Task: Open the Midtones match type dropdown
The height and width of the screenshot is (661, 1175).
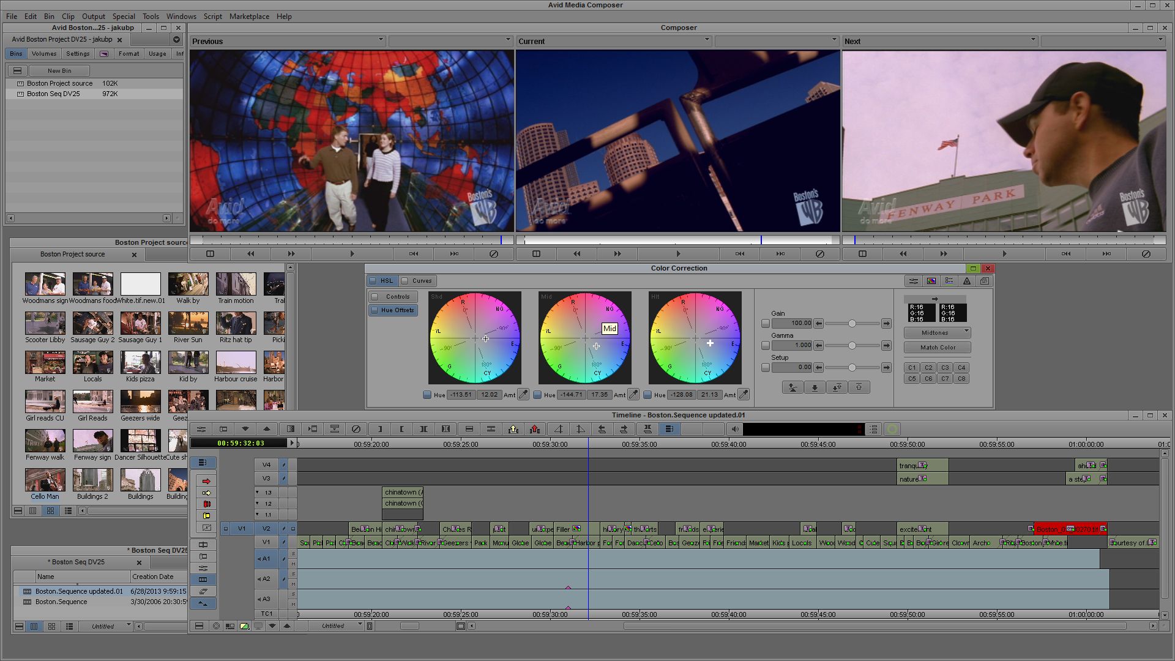Action: click(937, 333)
